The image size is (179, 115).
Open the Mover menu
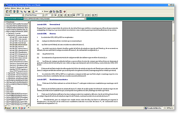(x=19, y=8)
